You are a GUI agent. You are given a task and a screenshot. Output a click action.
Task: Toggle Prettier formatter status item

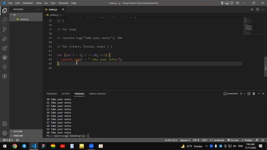[x=247, y=140]
